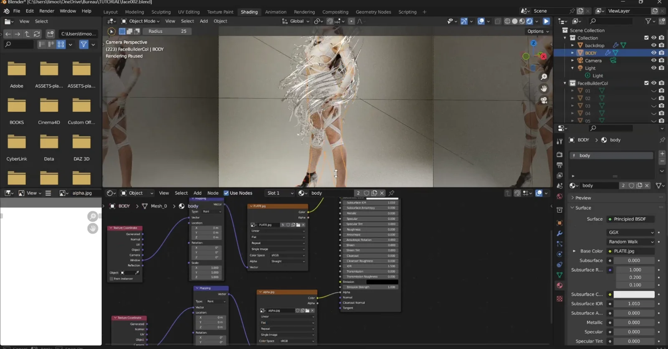Click the white Subsurface Color swatch

634,294
